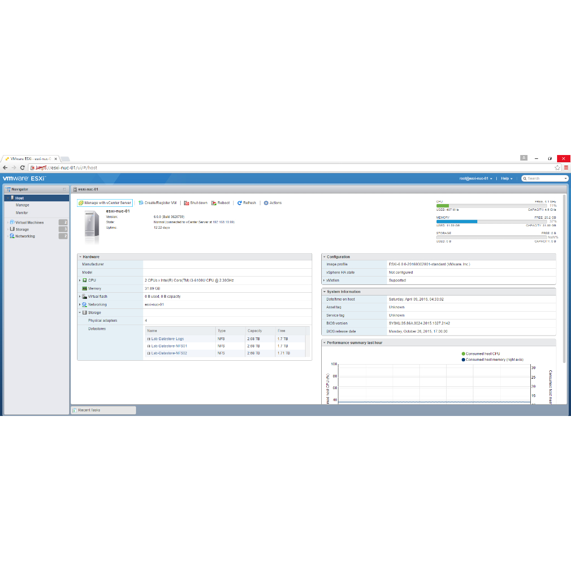Click the ESXi Search input field
This screenshot has height=571, width=571.
click(544, 178)
